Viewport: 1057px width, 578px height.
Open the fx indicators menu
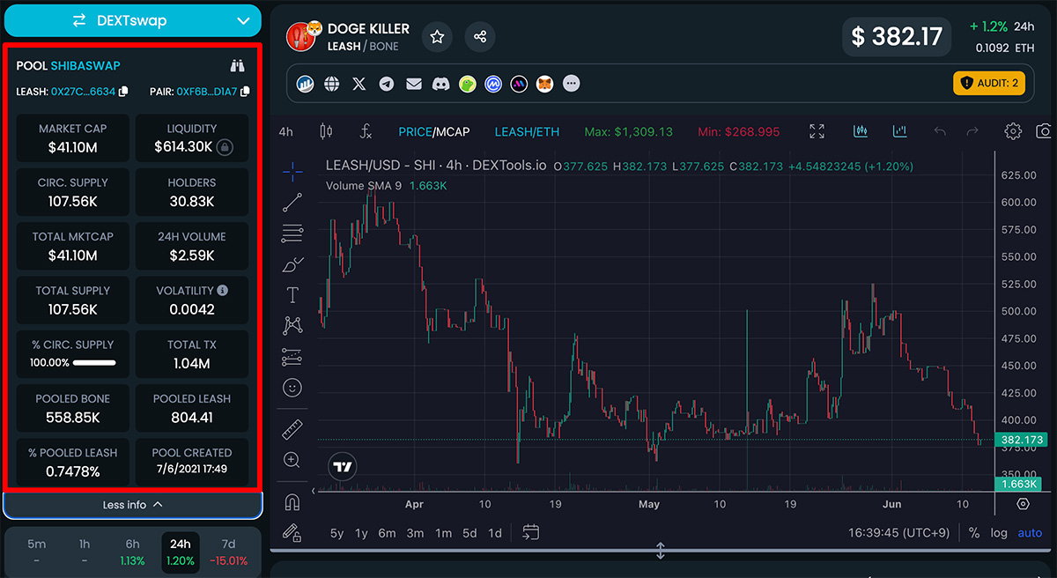(x=366, y=132)
